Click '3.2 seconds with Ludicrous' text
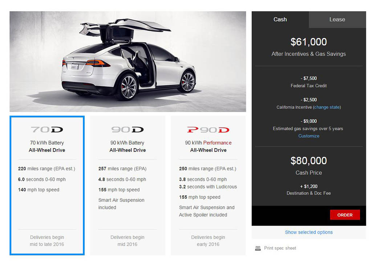Image resolution: width=372 pixels, height=270 pixels. 208,187
